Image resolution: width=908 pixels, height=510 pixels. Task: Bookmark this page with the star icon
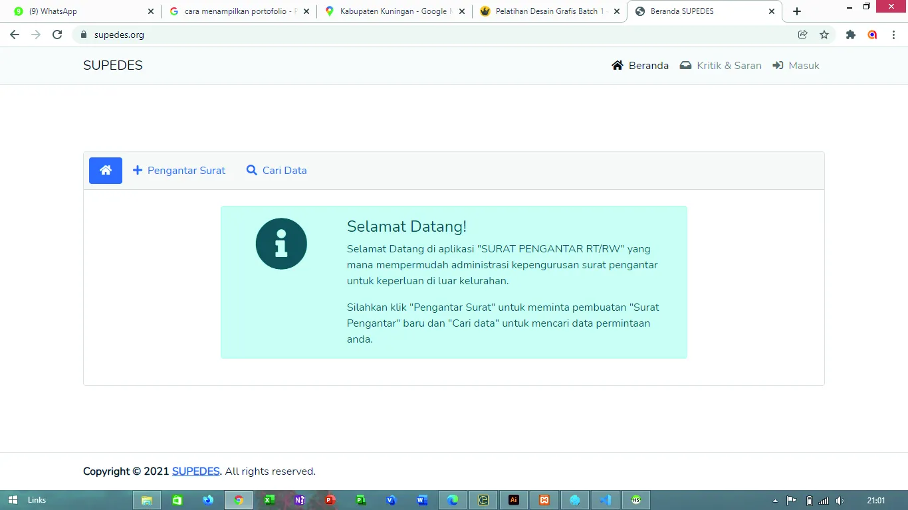tap(824, 35)
